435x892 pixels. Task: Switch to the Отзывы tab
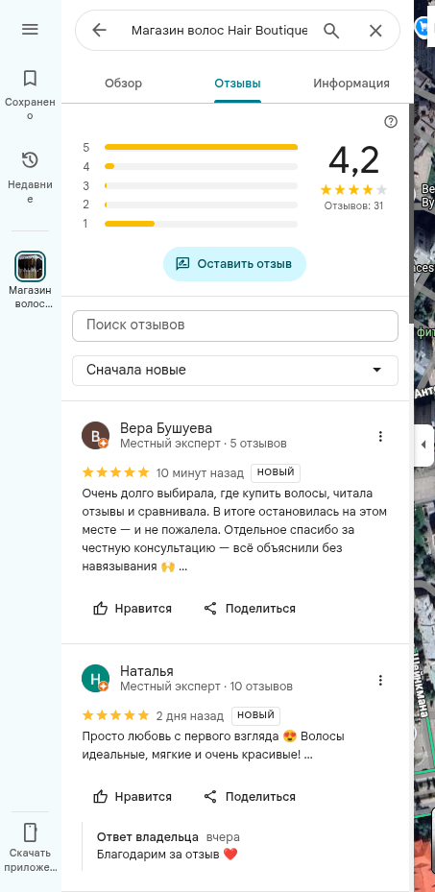(x=238, y=84)
